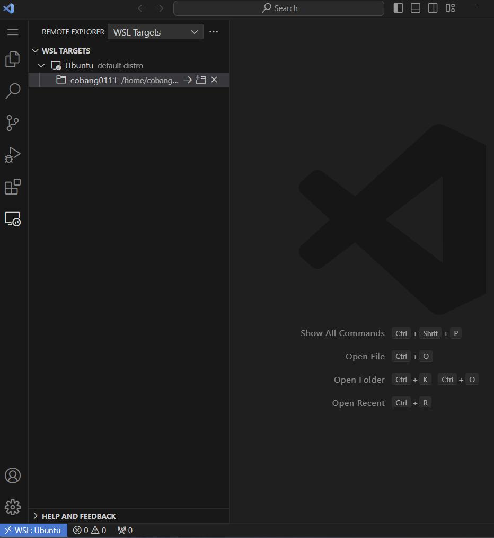Click the P key hint for commands
Screen dimensions: 494x538
click(456, 333)
